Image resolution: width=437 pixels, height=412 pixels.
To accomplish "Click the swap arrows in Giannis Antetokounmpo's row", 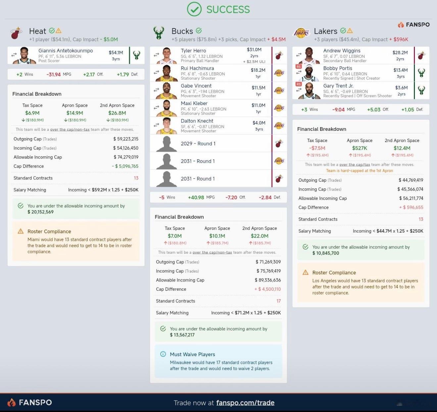I will [x=14, y=55].
